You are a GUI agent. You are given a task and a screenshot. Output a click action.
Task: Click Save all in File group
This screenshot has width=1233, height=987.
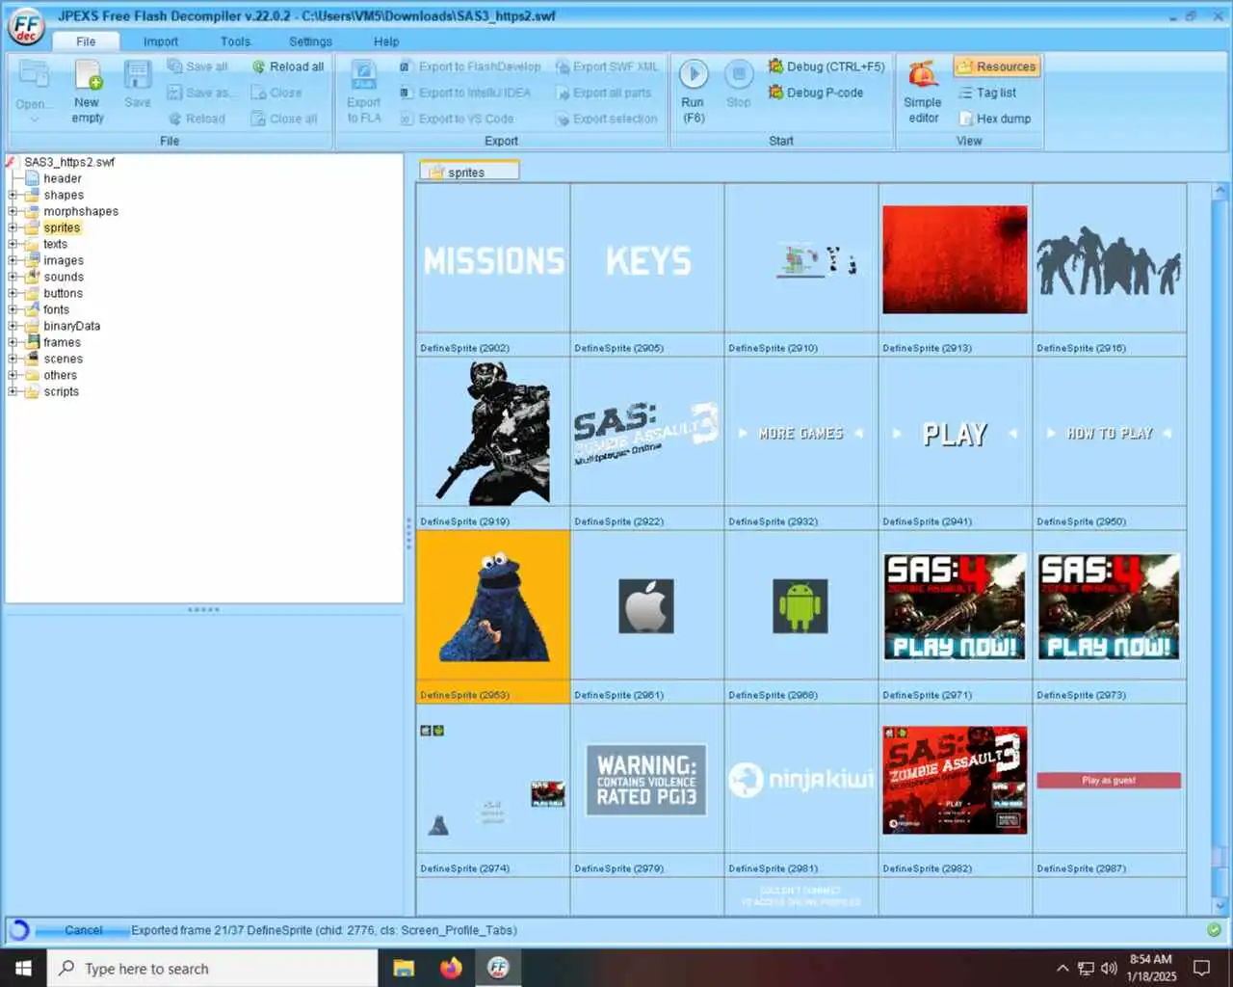[x=197, y=67]
